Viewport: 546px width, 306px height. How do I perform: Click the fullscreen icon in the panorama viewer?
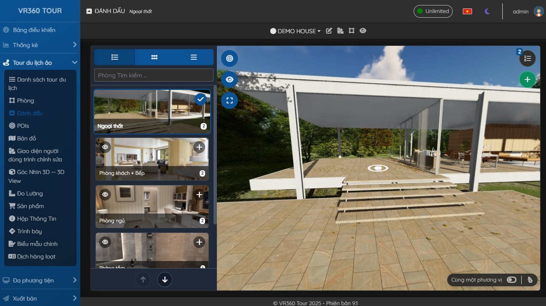tap(229, 100)
